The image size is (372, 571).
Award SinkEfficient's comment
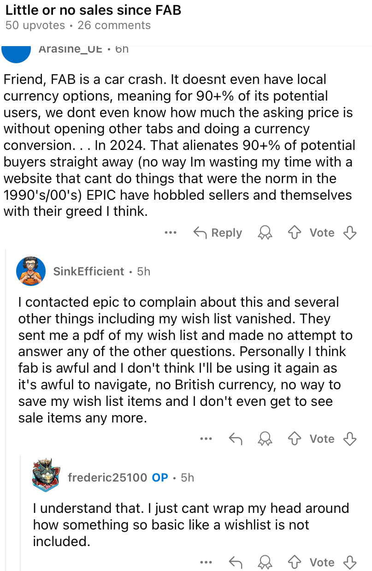click(265, 439)
